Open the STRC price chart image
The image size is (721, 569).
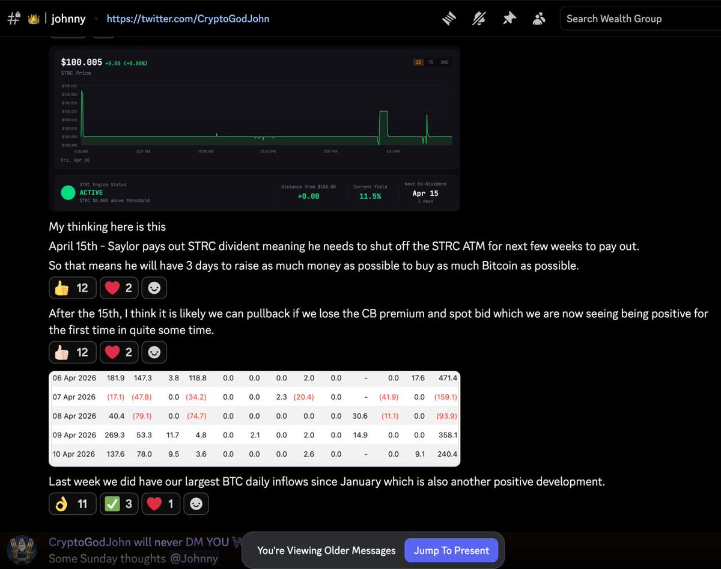click(x=254, y=129)
